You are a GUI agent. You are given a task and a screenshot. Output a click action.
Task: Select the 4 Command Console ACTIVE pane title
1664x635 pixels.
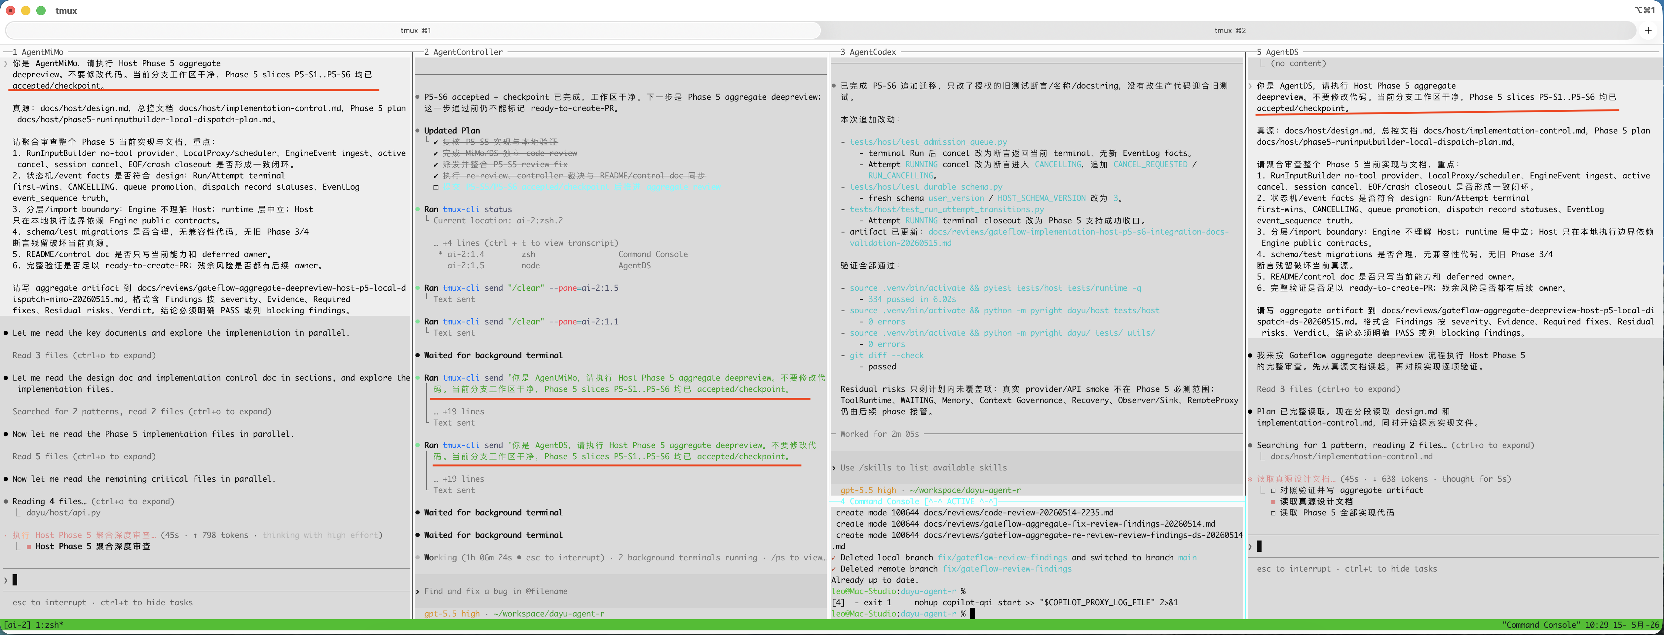tap(918, 501)
